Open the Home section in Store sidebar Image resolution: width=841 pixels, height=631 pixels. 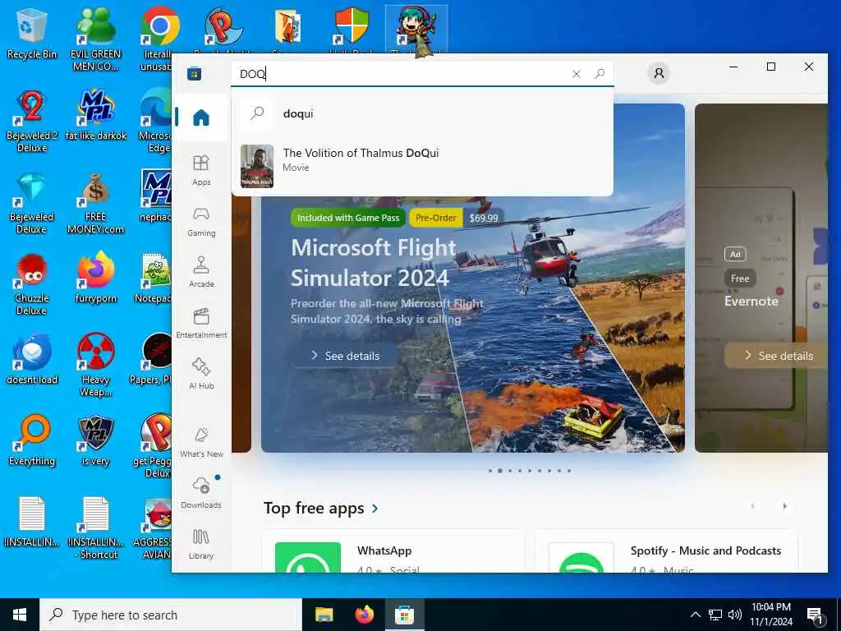[x=201, y=117]
